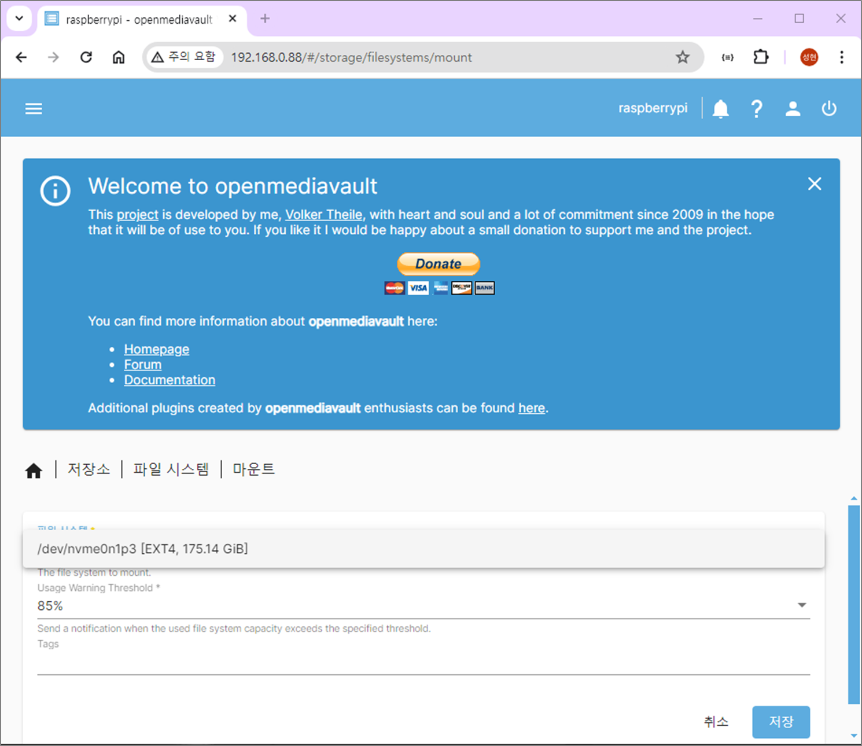Viewport: 862px width, 746px height.
Task: Open the Homepage link
Action: [x=157, y=349]
